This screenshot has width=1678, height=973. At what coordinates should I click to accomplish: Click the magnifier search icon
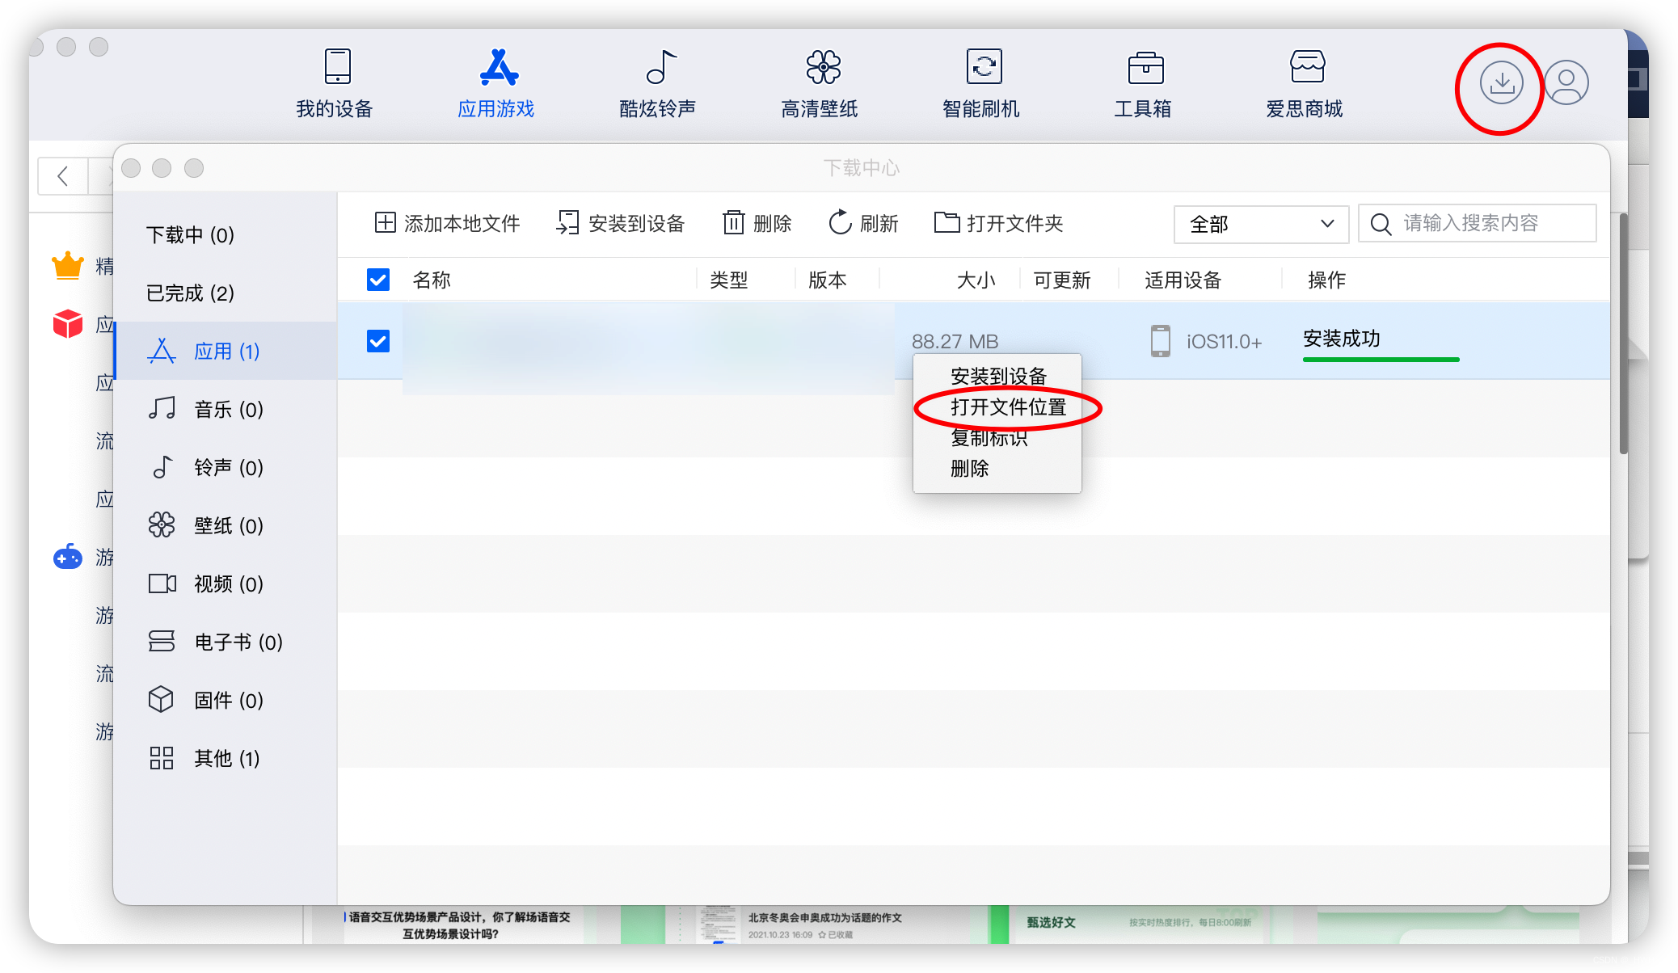click(1381, 224)
